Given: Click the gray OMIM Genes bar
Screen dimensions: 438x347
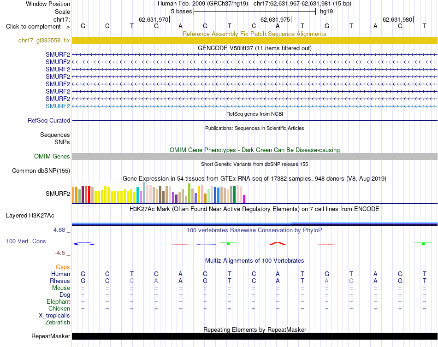Looking at the screenshot, I should tap(255, 156).
